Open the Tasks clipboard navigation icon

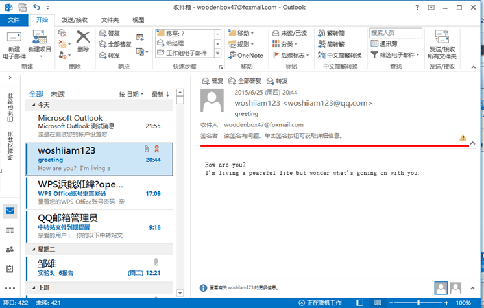[x=10, y=268]
